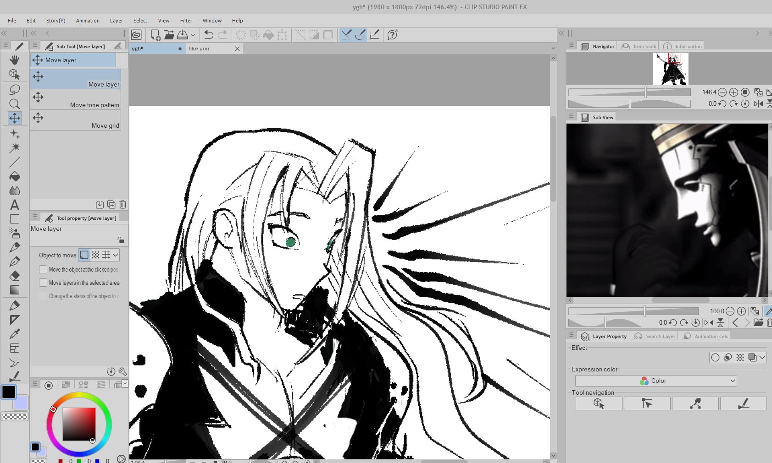Select the Gradient tool

[x=15, y=290]
